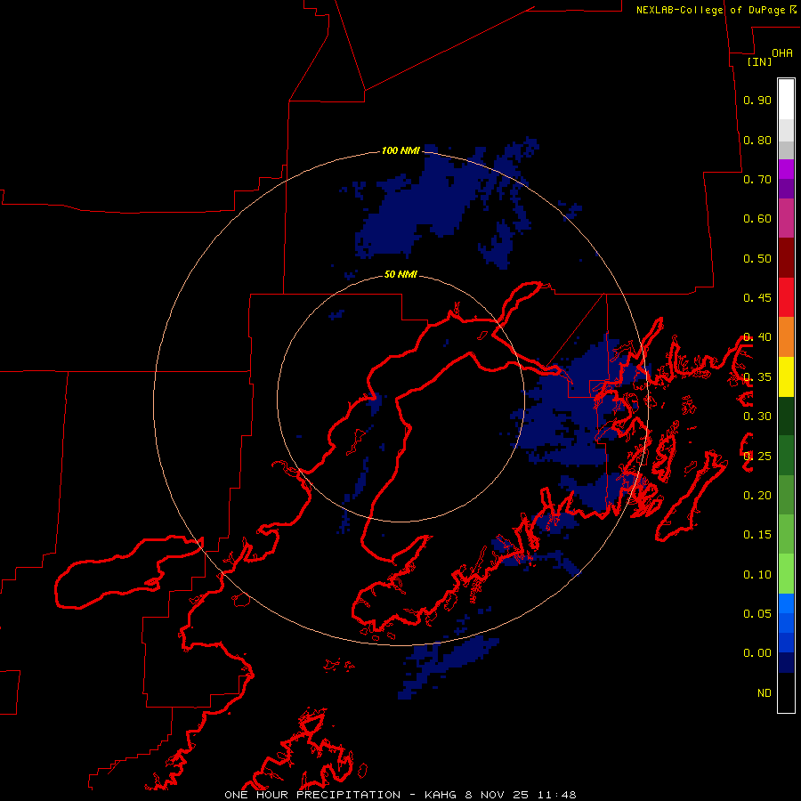Pick the white swatch in color scale
The width and height of the screenshot is (801, 801).
(x=786, y=100)
